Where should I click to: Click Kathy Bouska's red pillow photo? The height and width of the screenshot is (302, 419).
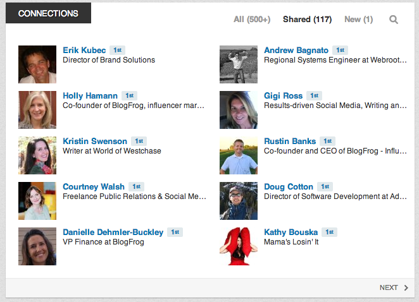[x=239, y=246]
